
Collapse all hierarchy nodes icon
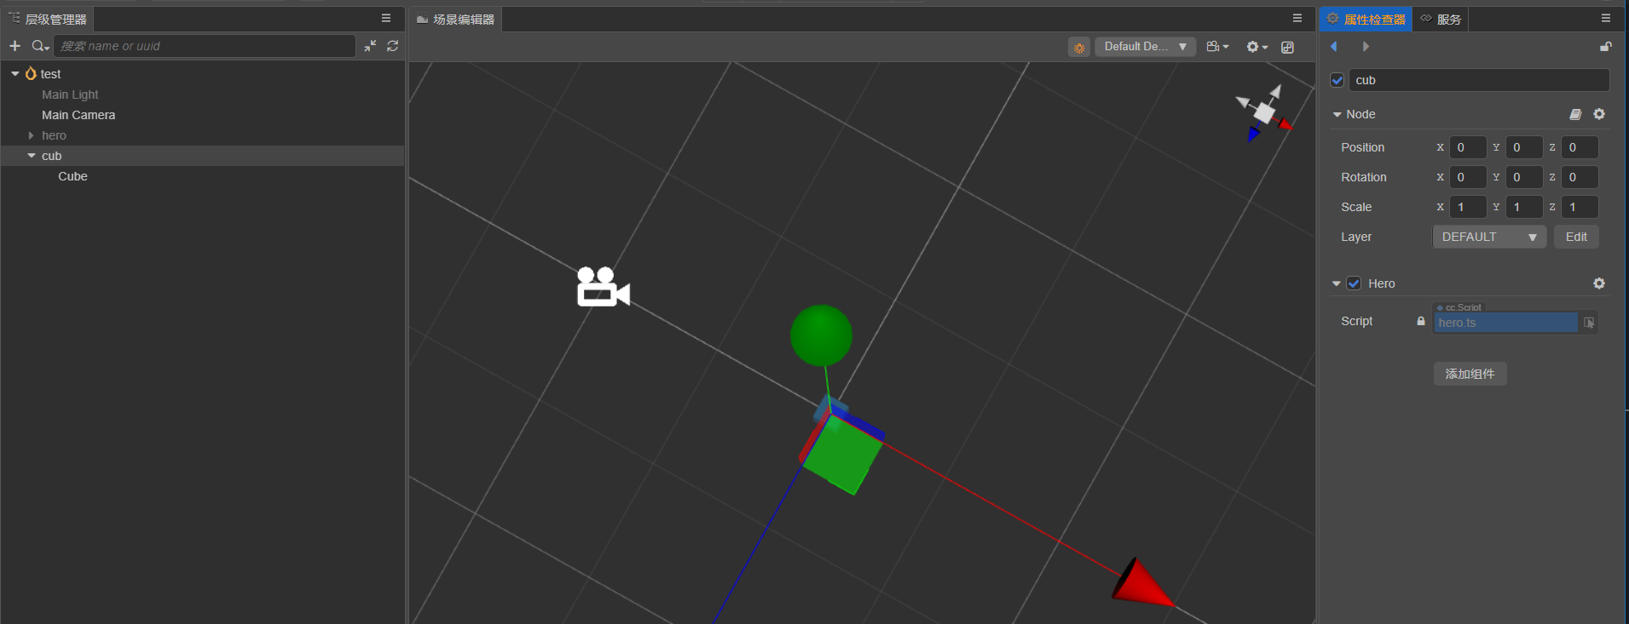(370, 46)
